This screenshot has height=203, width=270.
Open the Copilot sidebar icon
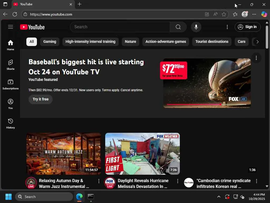(x=264, y=14)
